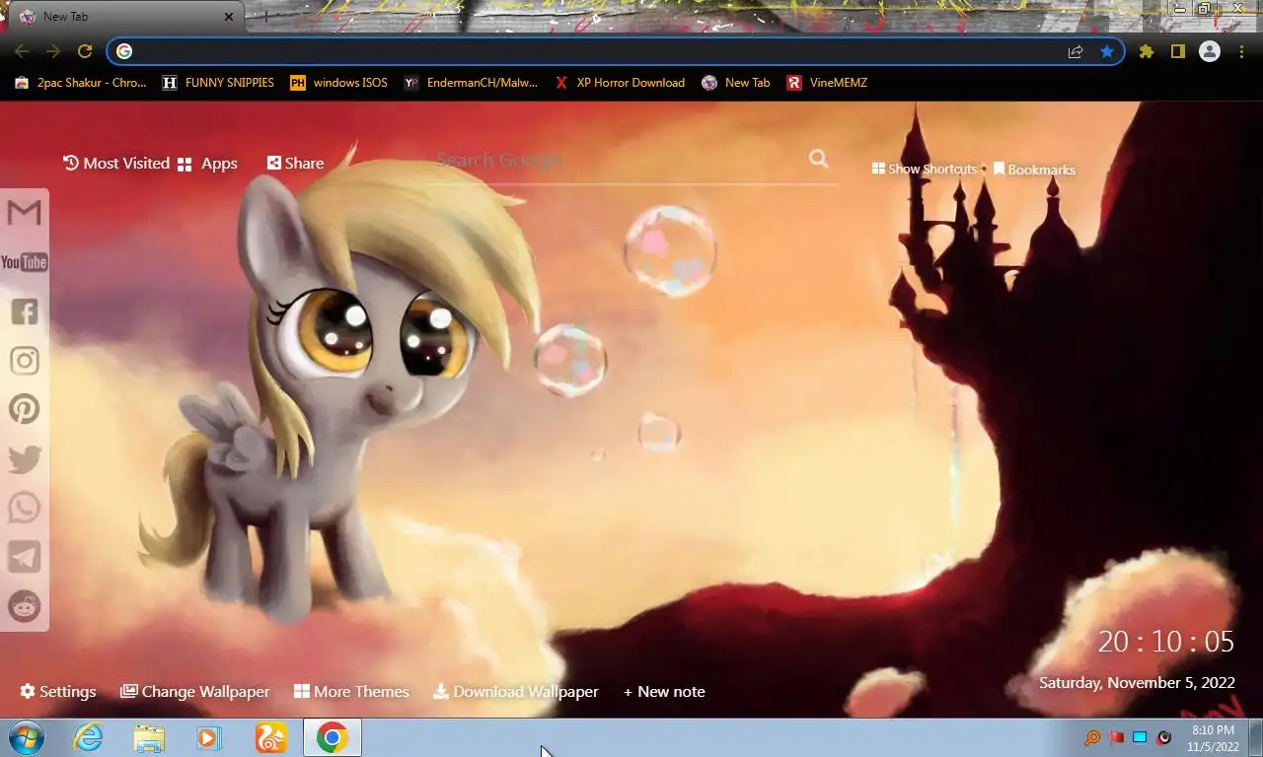
Task: Open the media player from the taskbar
Action: click(x=209, y=737)
